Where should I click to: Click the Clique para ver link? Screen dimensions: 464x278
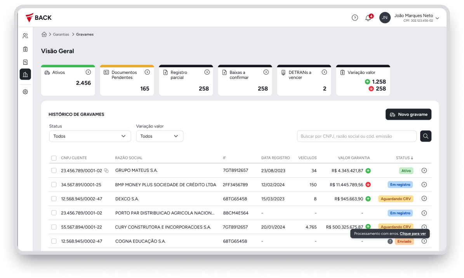(x=413, y=234)
